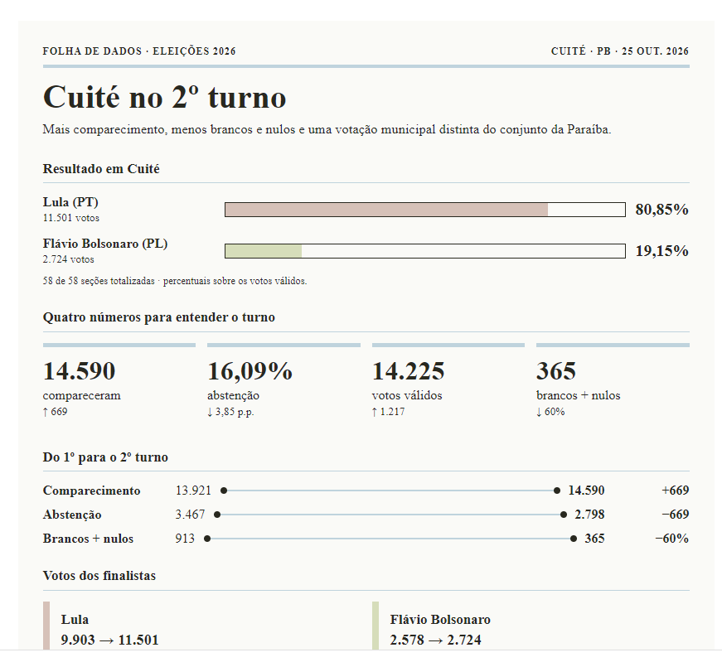Screen dimensions: 722x667
Task: Click the "3.467" first-round abstention value
Action: coord(190,515)
